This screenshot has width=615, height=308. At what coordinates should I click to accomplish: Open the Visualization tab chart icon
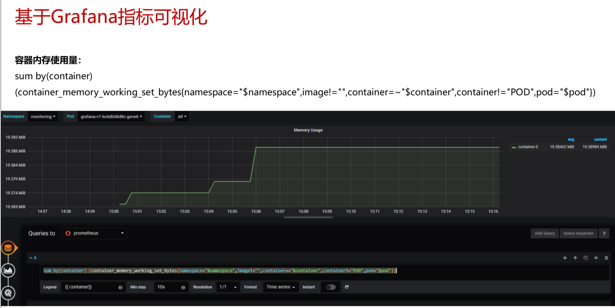(x=8, y=270)
